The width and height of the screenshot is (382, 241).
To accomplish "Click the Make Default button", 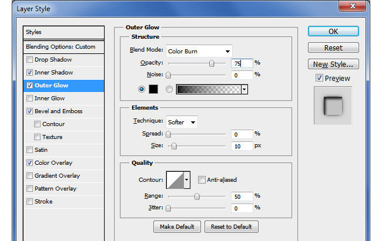I will (x=177, y=227).
